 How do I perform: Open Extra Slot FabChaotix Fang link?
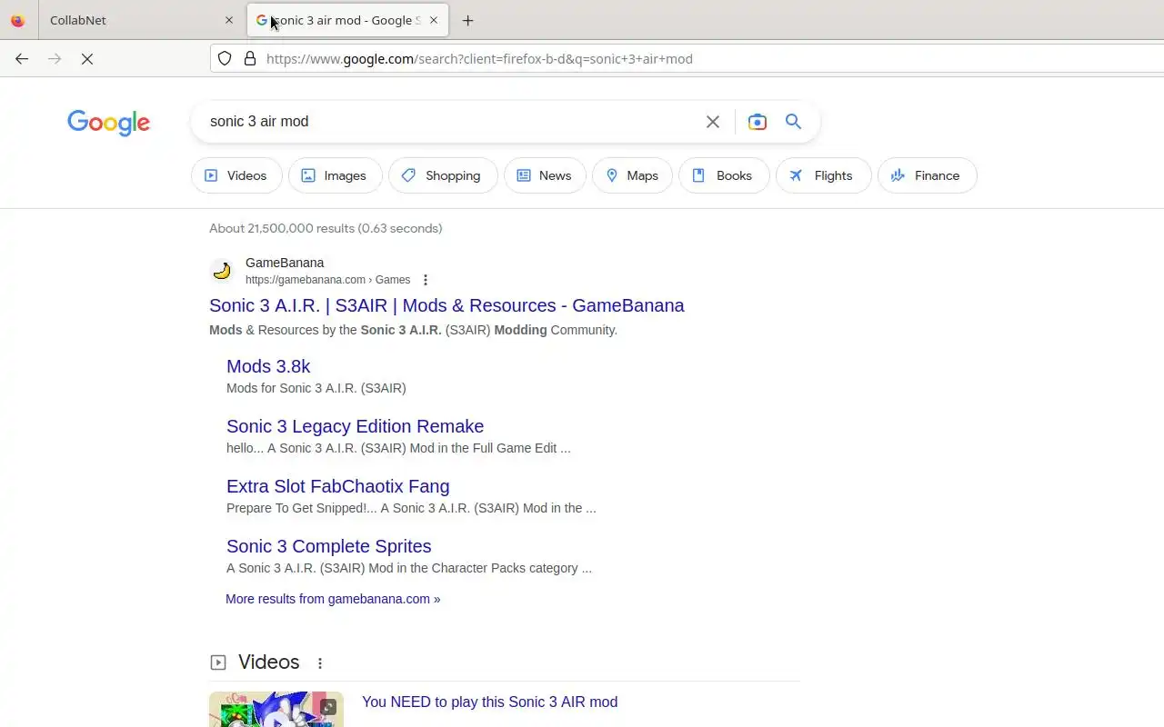pyautogui.click(x=337, y=486)
